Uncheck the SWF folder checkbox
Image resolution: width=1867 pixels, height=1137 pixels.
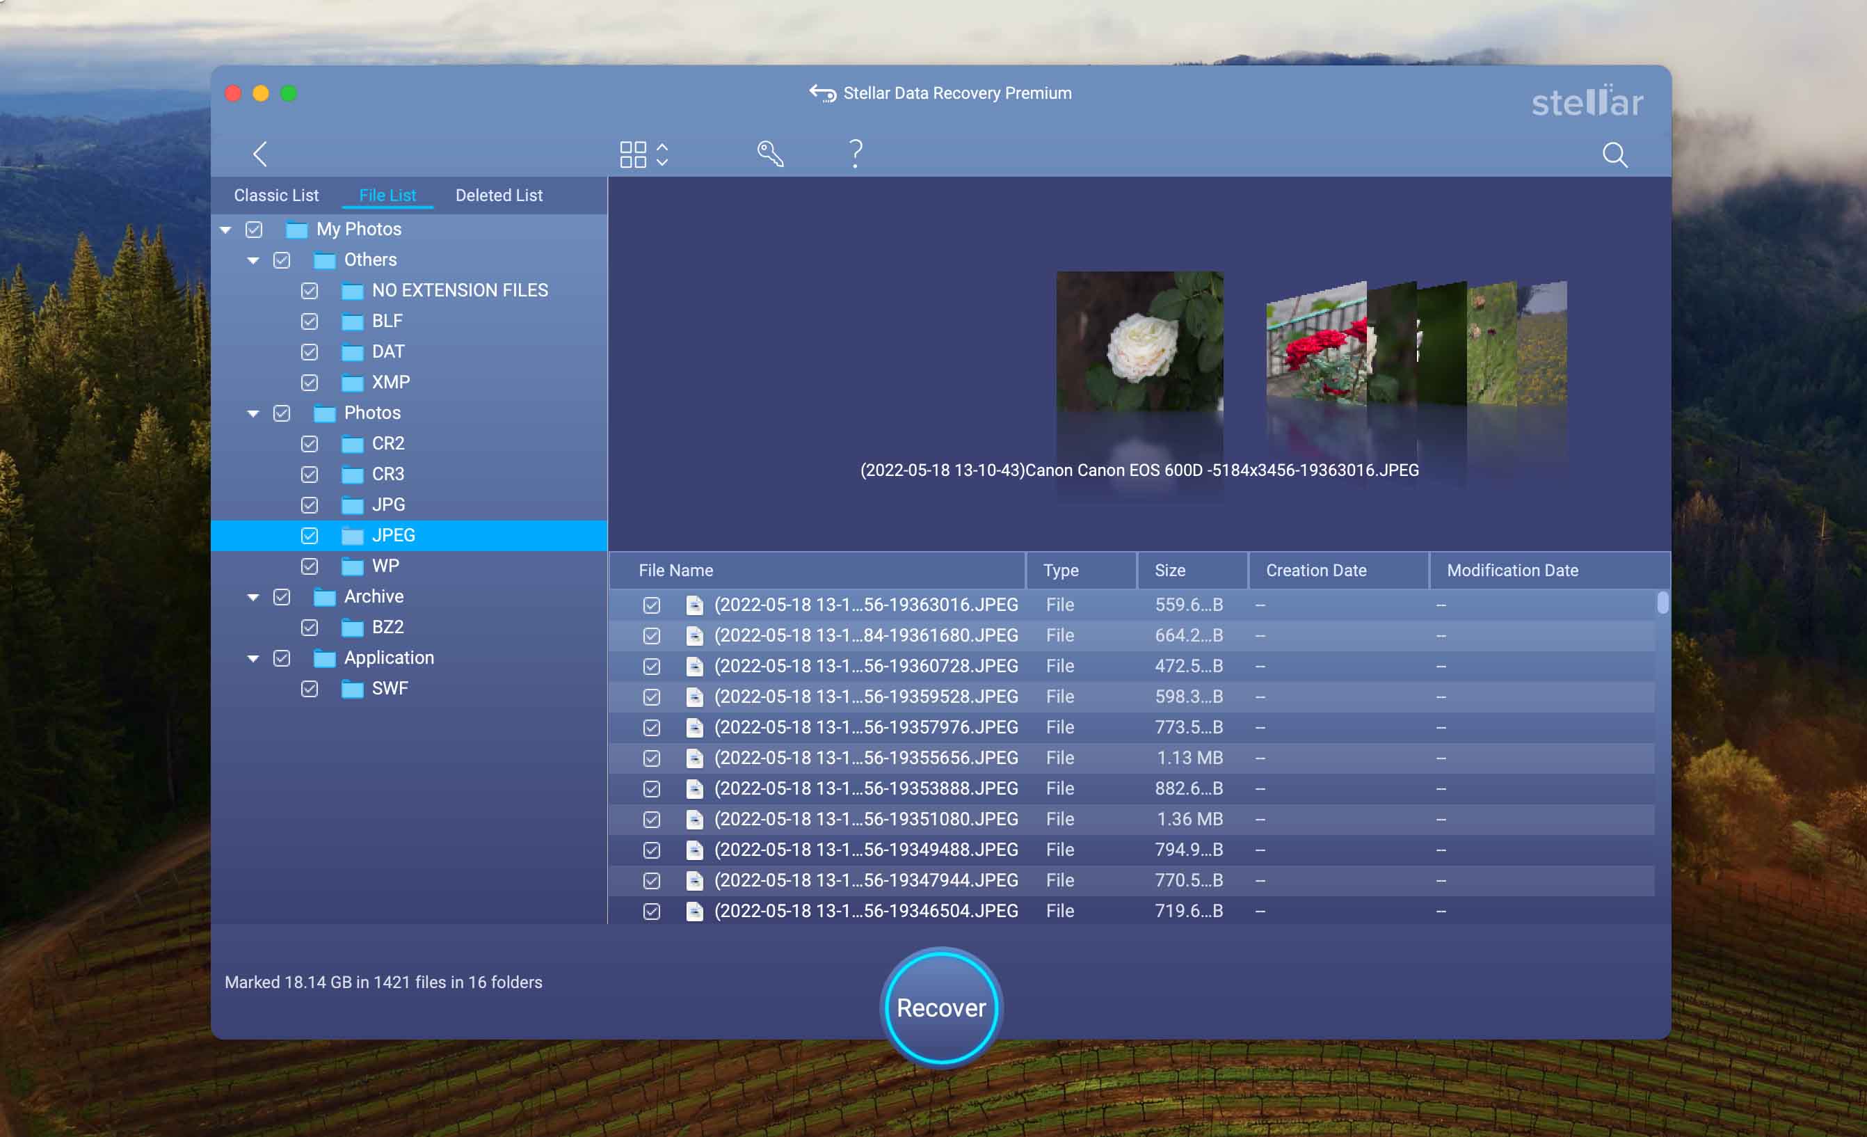click(x=309, y=689)
